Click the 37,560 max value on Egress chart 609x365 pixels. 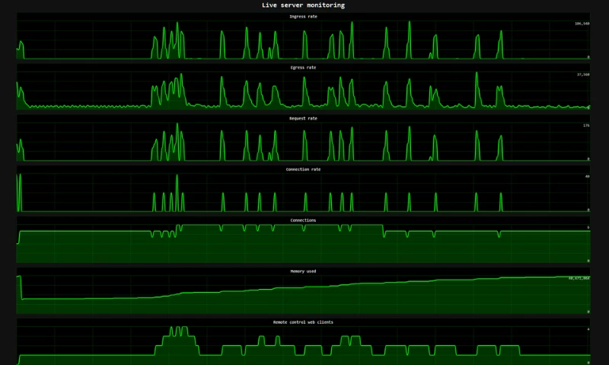(x=583, y=75)
